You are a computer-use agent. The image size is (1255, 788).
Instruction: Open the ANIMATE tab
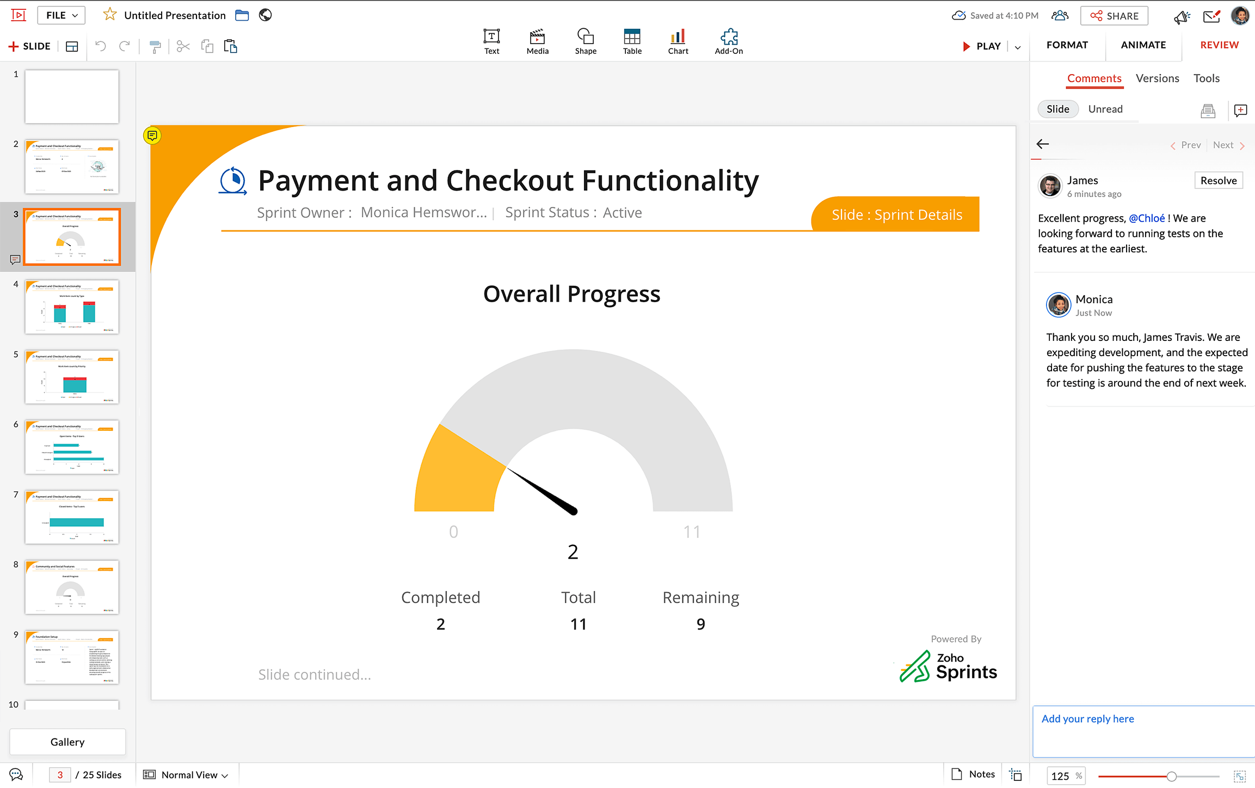(x=1143, y=45)
